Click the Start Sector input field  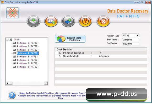click(131, 40)
